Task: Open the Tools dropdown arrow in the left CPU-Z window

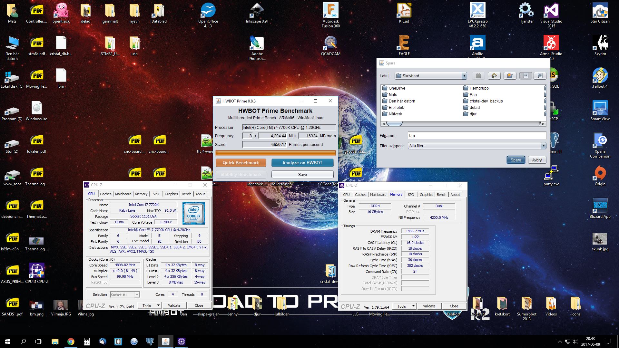Action: tap(158, 305)
